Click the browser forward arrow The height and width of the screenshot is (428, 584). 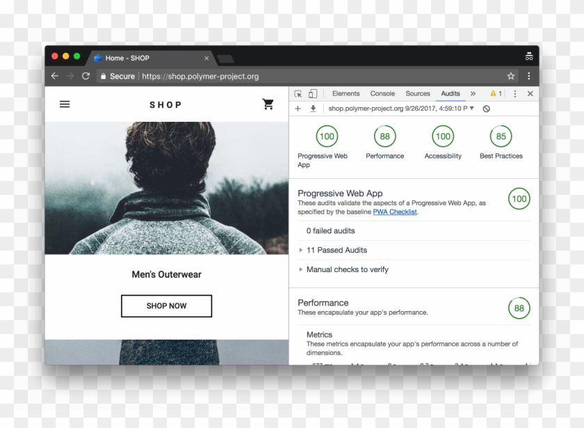pos(70,76)
